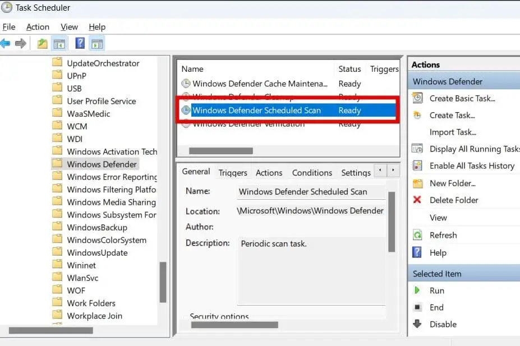520x346 pixels.
Task: Click Delete Folder red X action
Action: (x=453, y=200)
